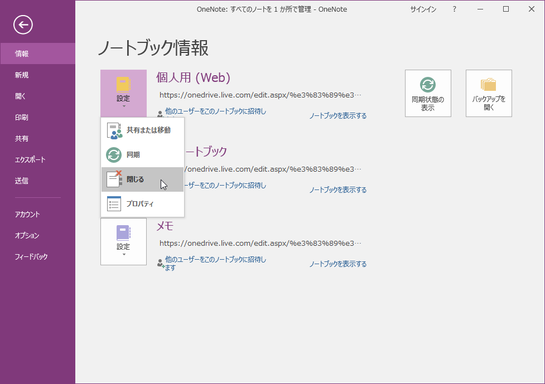This screenshot has height=384, width=545.
Task: Click invite users link under メモ
Action: 215,264
